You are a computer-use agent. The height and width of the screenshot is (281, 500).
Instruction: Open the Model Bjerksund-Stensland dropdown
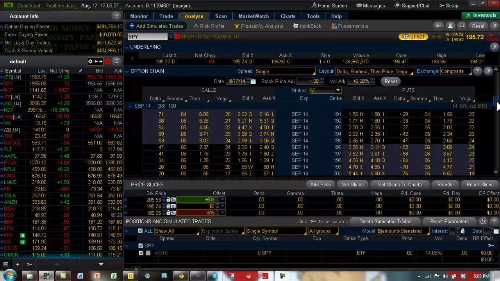tap(403, 231)
